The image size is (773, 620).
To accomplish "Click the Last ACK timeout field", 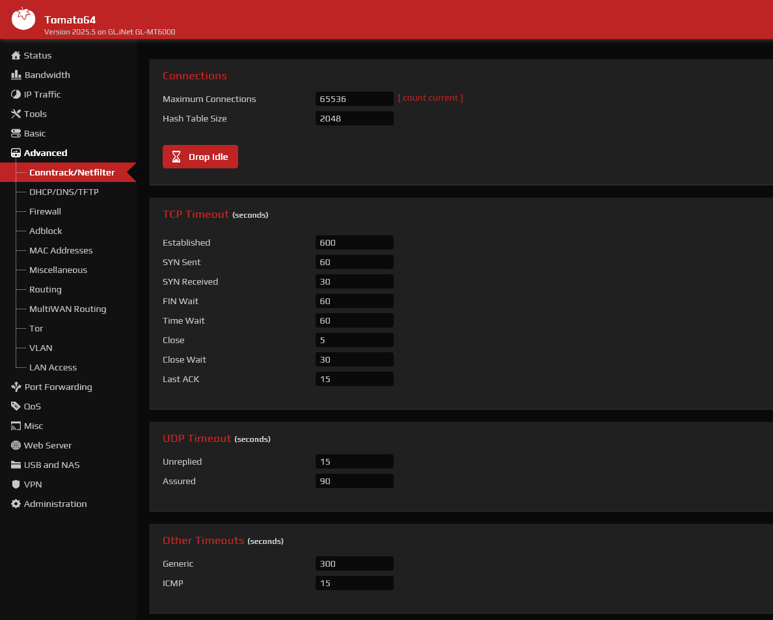I will [x=355, y=379].
